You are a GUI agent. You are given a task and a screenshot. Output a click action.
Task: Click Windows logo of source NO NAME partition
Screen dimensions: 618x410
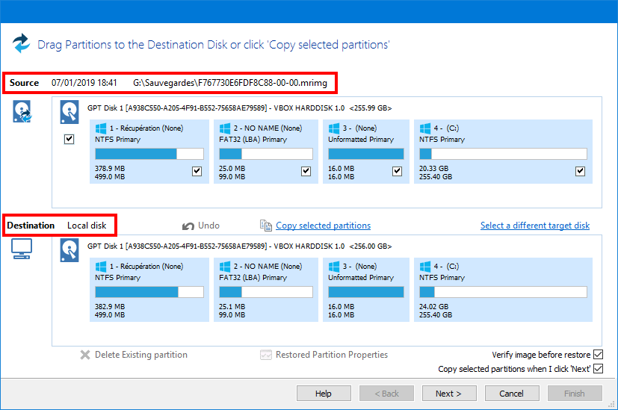point(225,128)
